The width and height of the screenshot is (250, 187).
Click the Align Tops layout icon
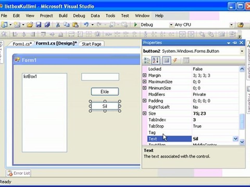tap(43, 34)
